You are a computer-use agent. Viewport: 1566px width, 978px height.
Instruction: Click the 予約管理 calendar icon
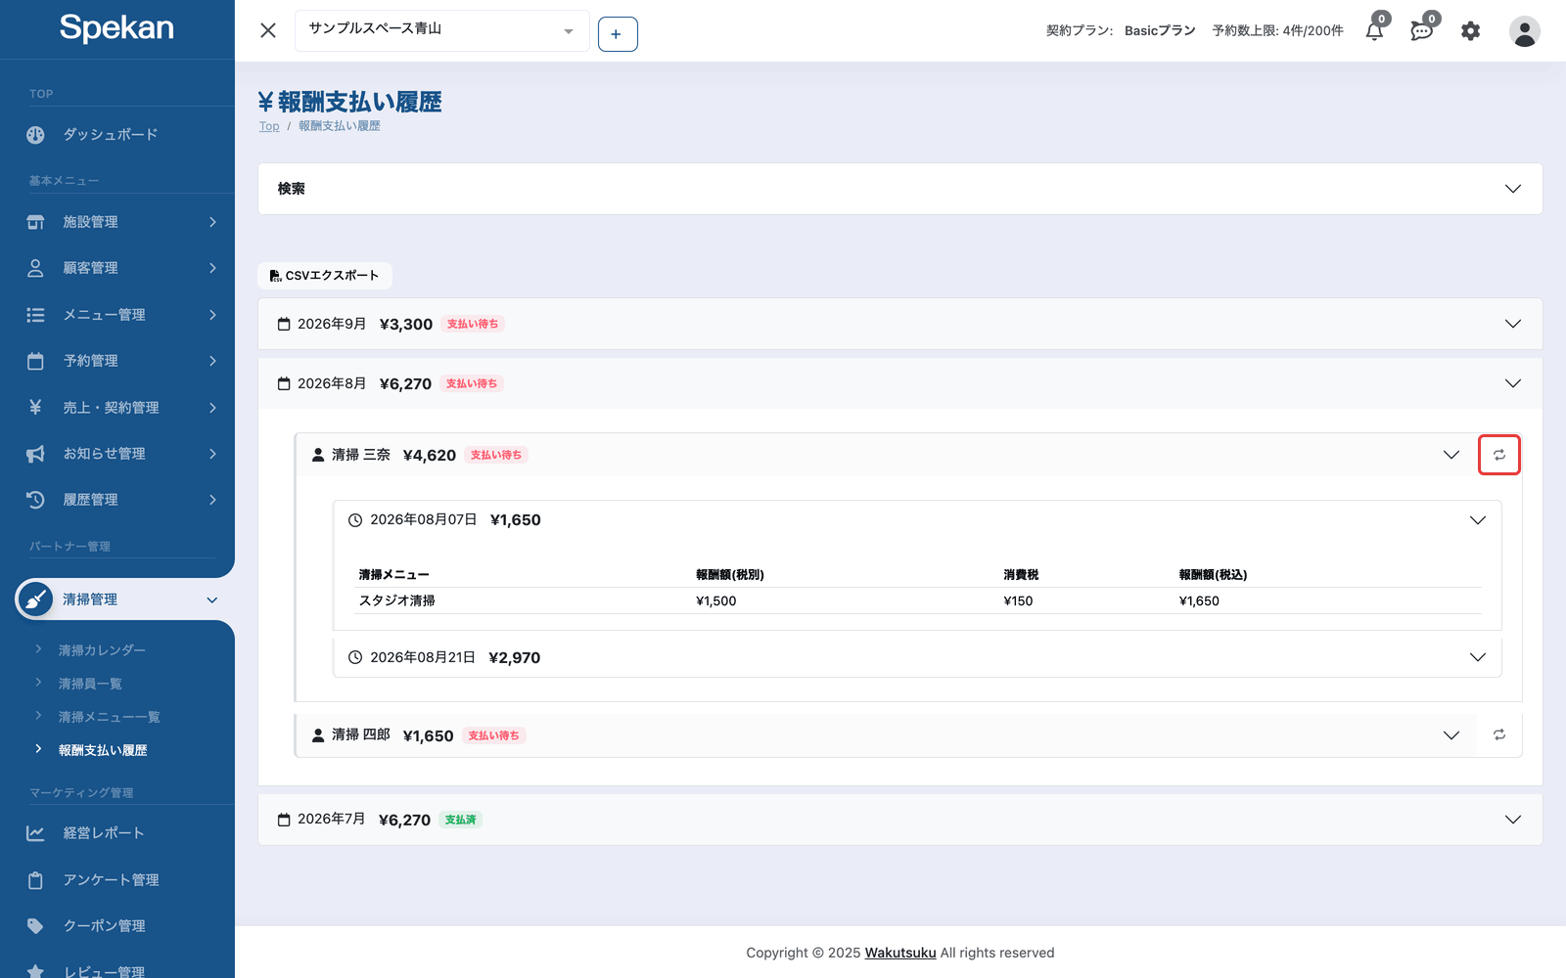click(x=35, y=361)
